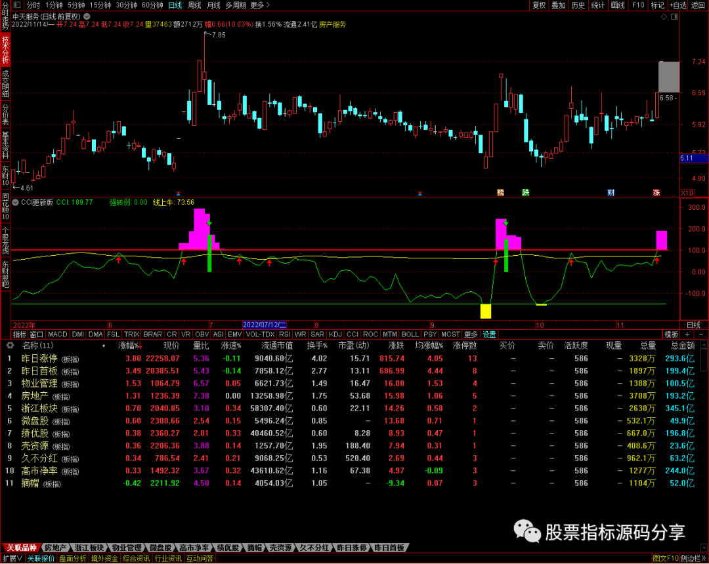Click the 叠加 overlay button
This screenshot has width=709, height=564.
pos(559,5)
